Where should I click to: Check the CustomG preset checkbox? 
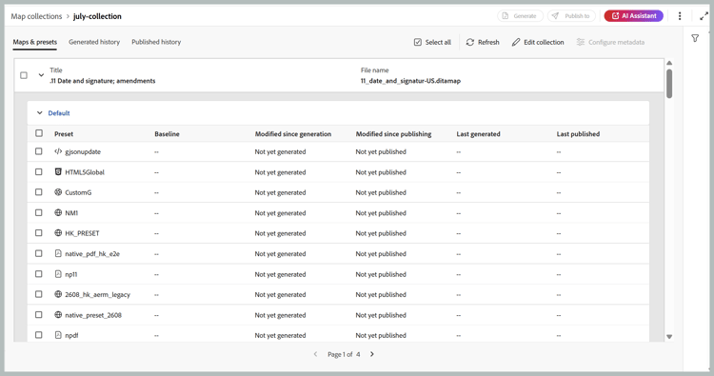click(39, 192)
